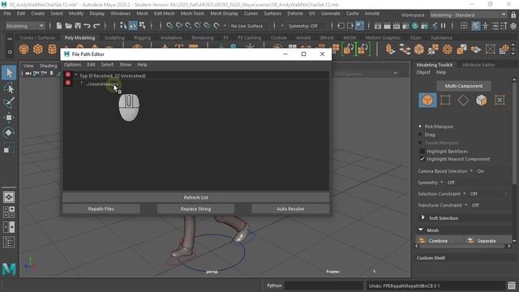Screen dimensions: 519x292
Task: Switch to four view layout icon
Action: 9,213
